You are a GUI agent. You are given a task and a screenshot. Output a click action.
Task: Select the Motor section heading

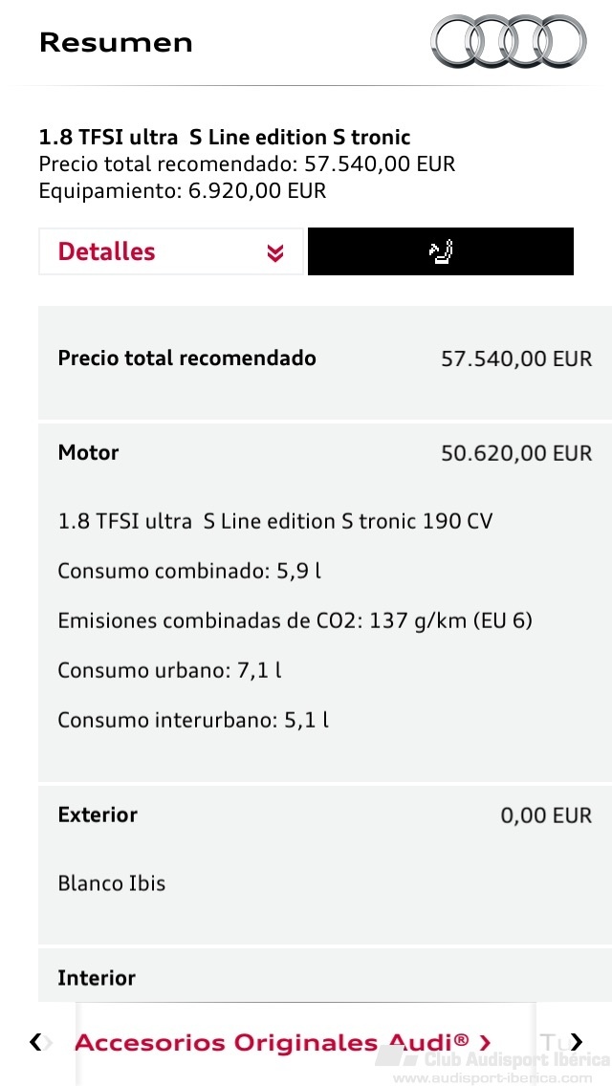88,453
